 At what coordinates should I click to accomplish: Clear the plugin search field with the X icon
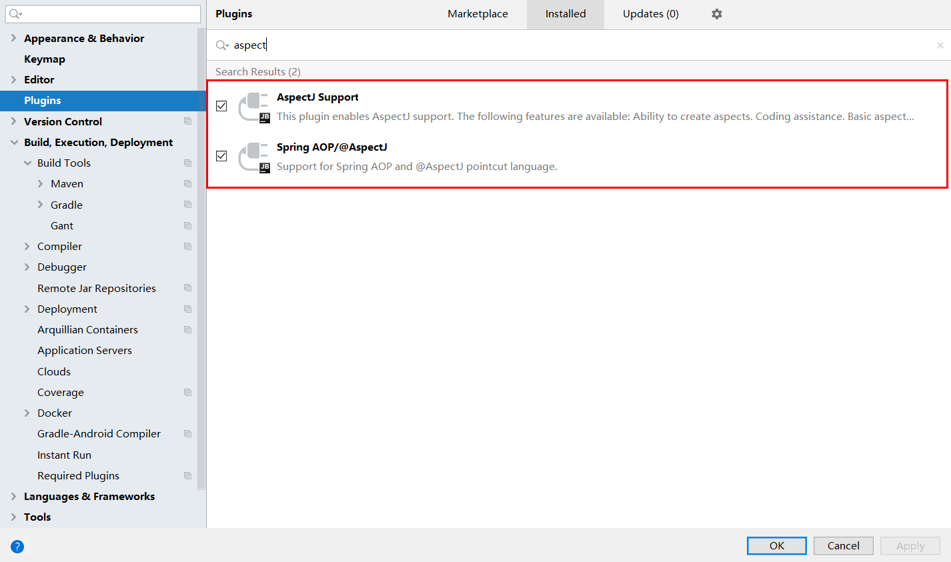click(940, 45)
